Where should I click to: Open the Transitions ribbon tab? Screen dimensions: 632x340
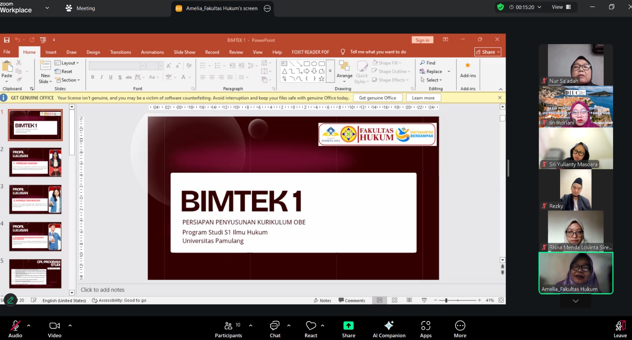tap(120, 52)
